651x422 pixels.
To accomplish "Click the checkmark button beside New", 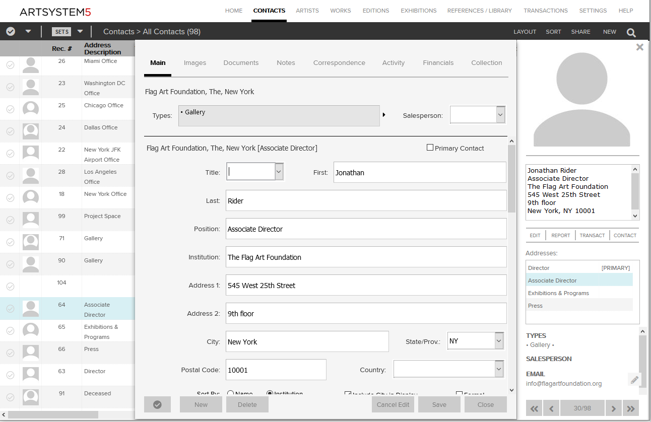I will click(x=157, y=404).
